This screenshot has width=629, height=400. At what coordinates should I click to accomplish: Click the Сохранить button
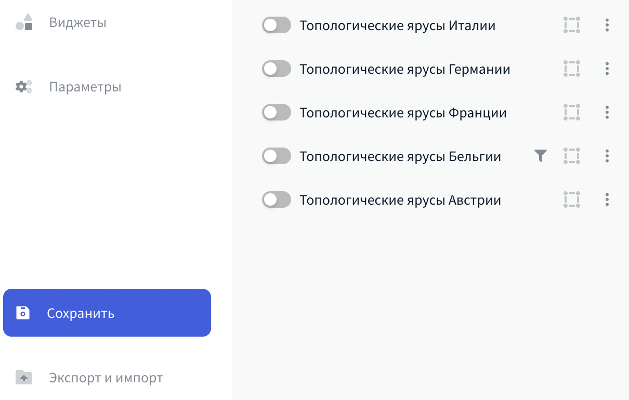tap(107, 313)
